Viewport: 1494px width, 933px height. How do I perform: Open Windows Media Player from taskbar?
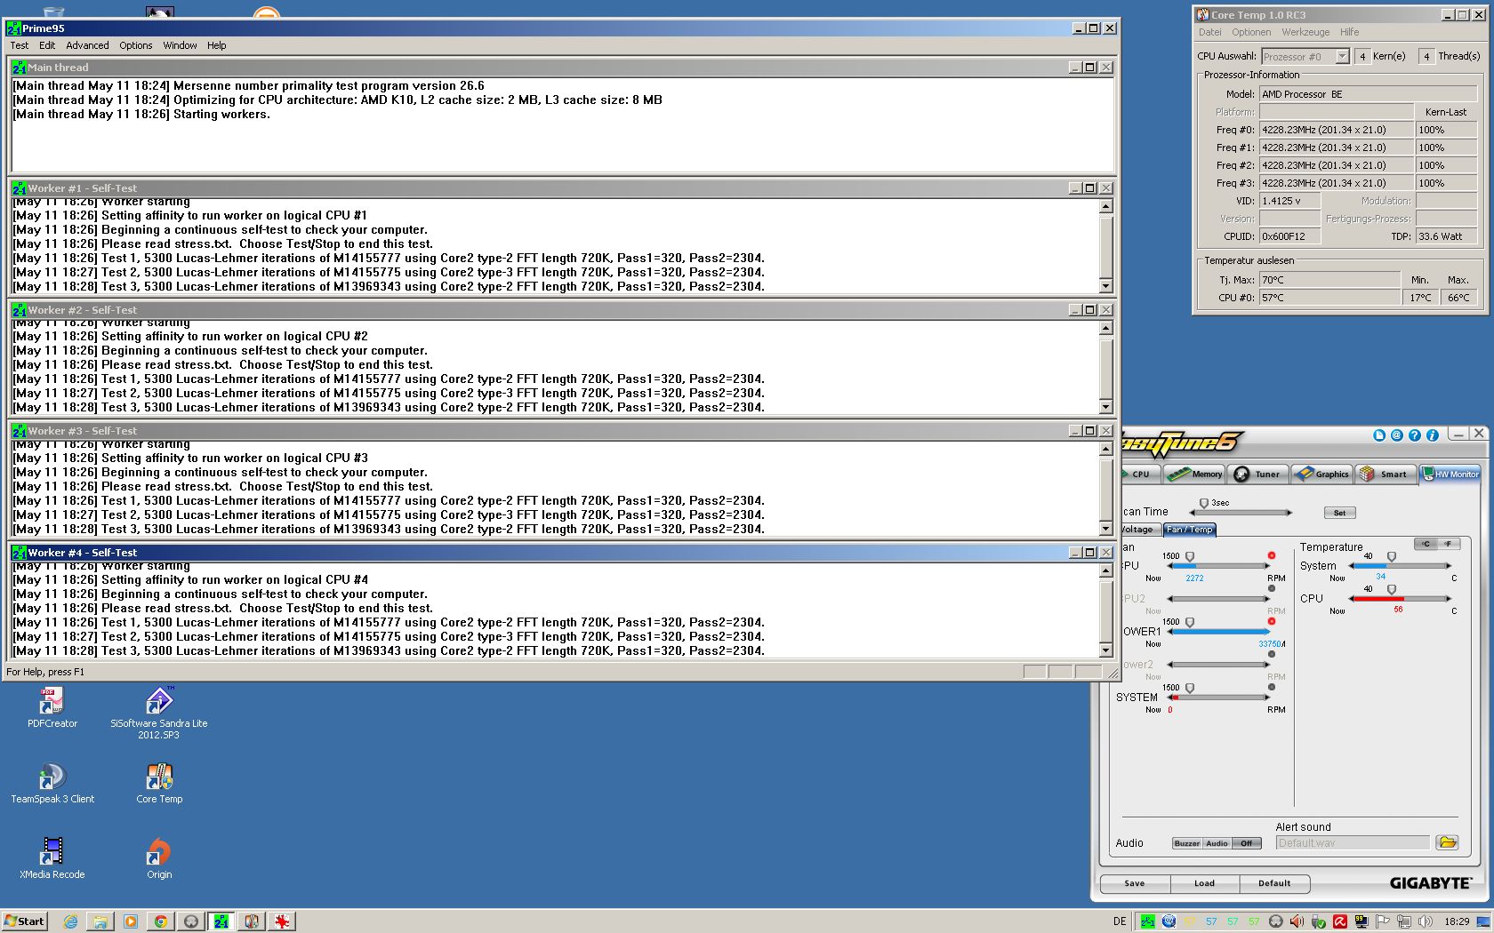[131, 921]
